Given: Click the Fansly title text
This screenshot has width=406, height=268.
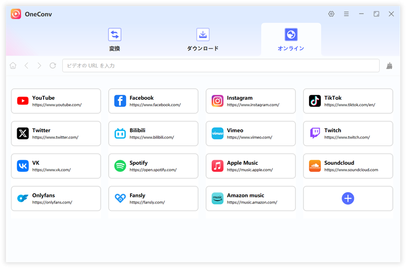Looking at the screenshot, I should click(138, 195).
